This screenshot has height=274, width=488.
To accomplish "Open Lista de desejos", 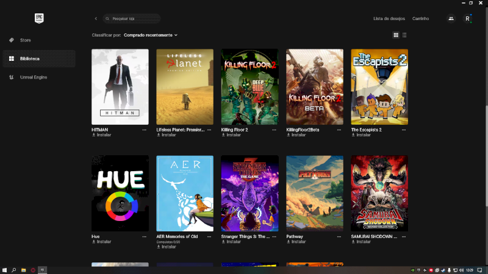I will click(x=389, y=19).
